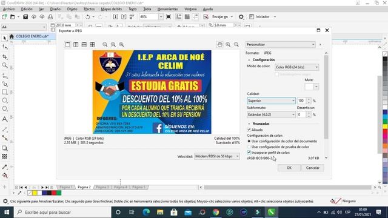The image size is (388, 218).
Task: Select the Interactive Fill tool in toolbox
Action: click(4, 176)
